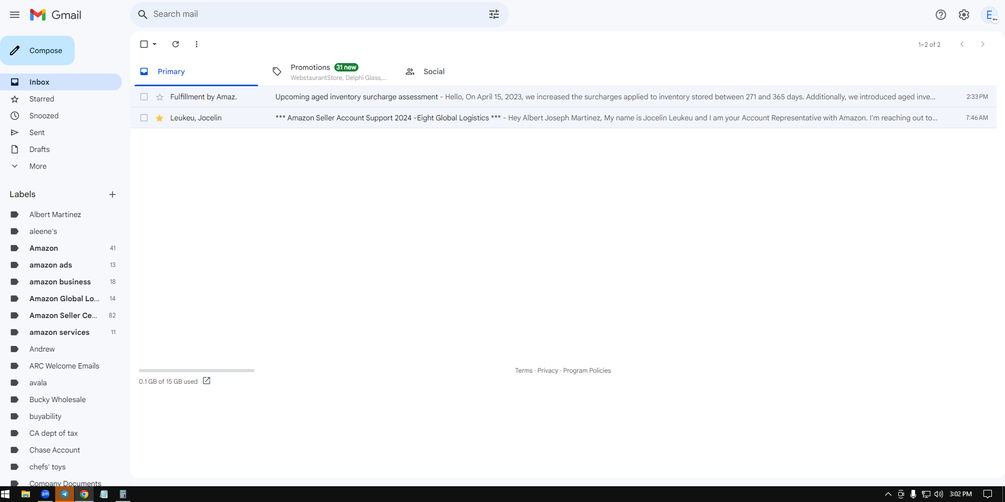Open the amazon ads label
The height and width of the screenshot is (502, 1005).
(61, 265)
